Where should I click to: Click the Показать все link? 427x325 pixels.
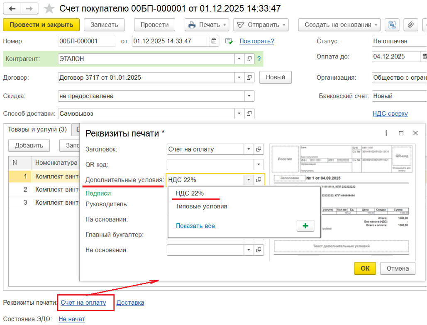(x=195, y=226)
